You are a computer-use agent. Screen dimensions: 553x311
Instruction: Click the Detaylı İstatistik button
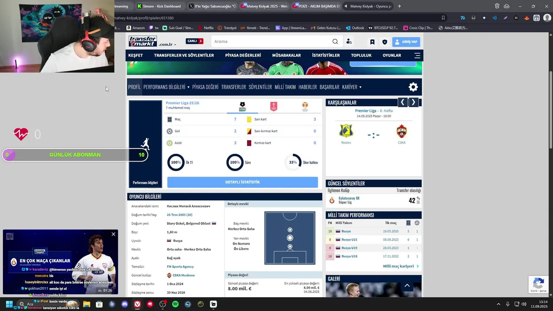(x=242, y=182)
